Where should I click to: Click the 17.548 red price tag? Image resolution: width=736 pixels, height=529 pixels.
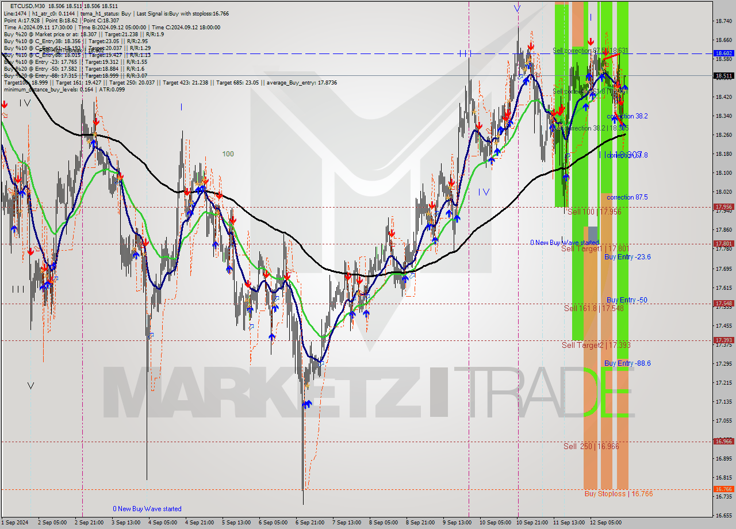[x=723, y=304]
